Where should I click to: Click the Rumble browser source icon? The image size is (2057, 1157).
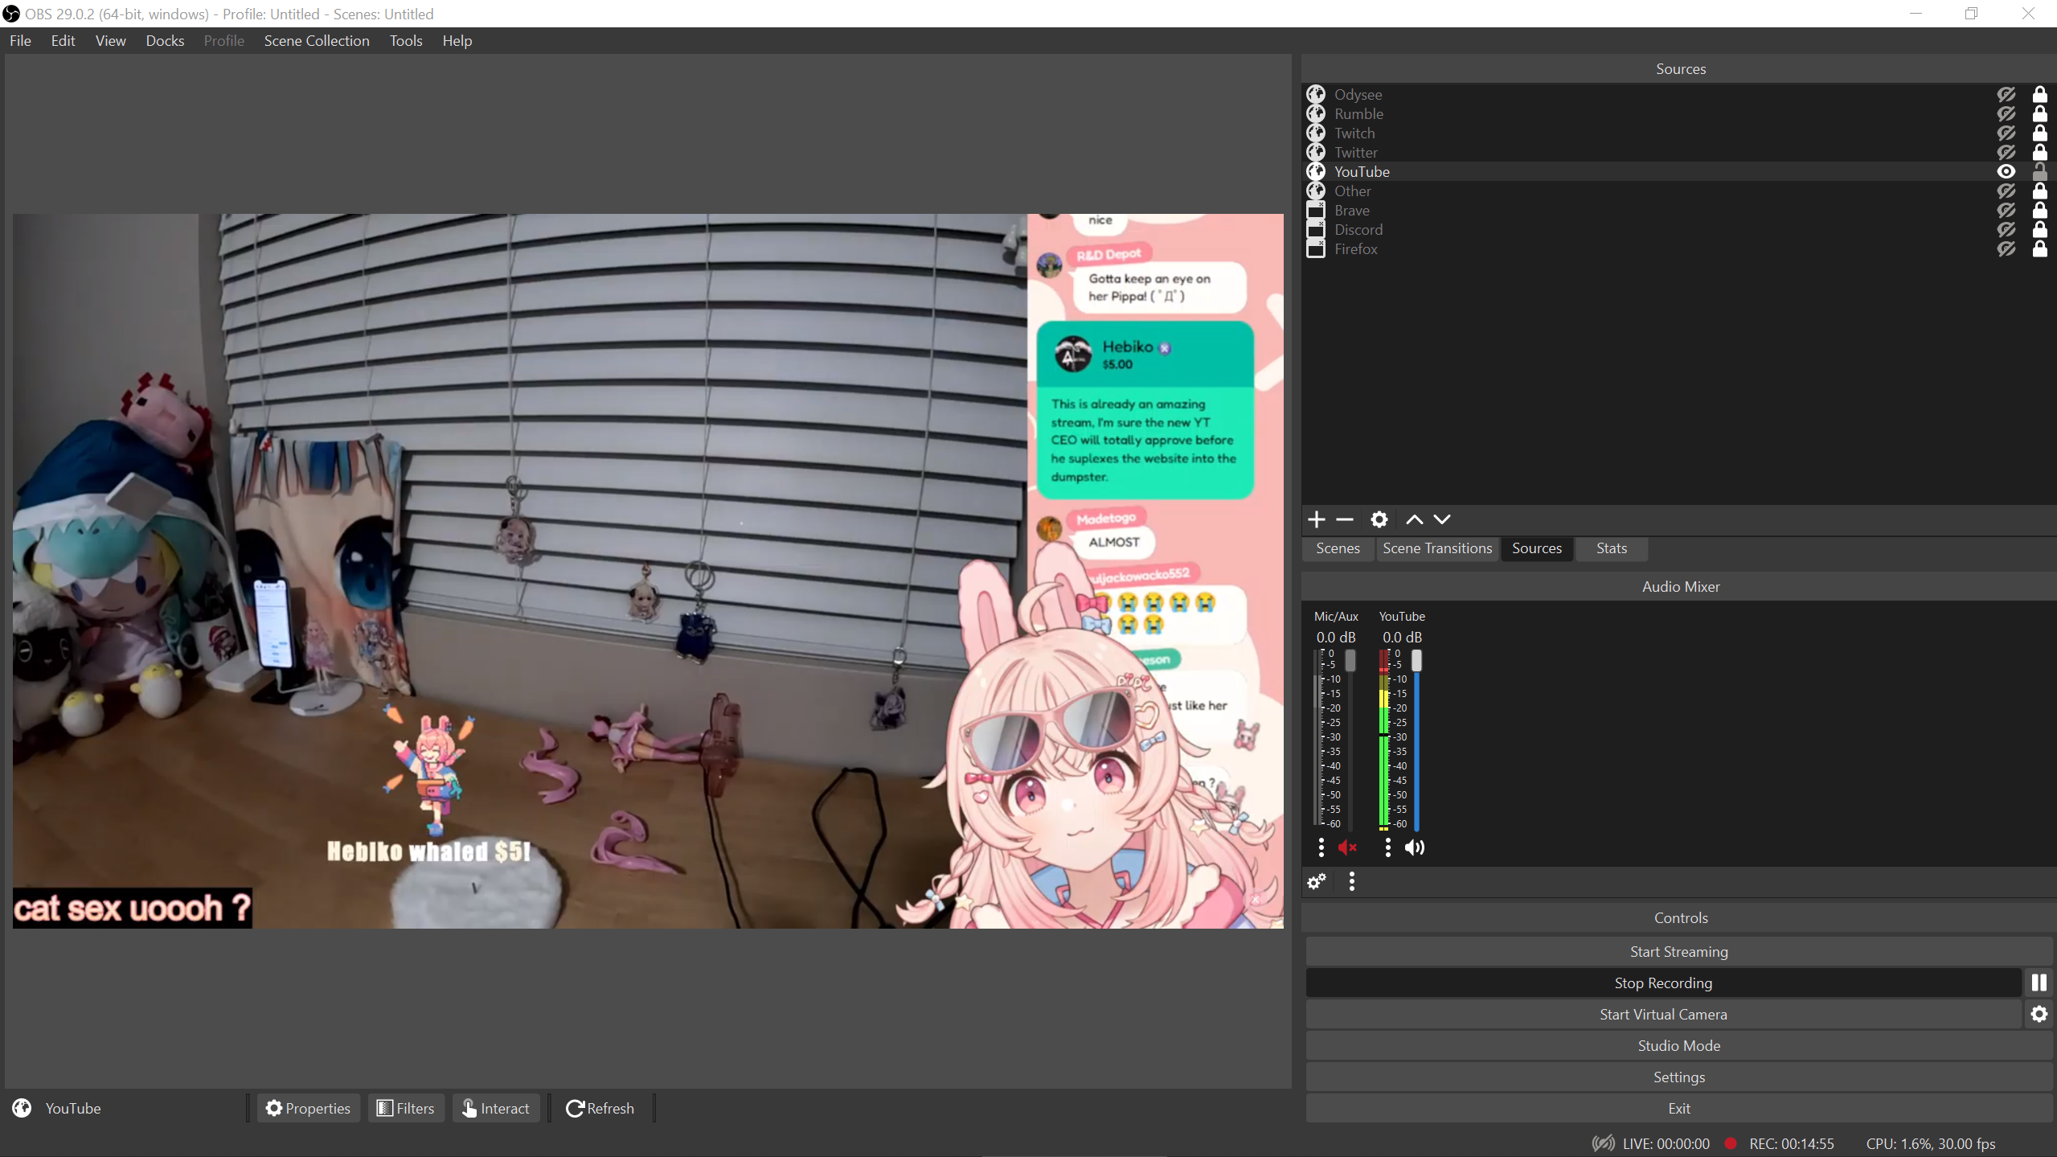coord(1316,113)
